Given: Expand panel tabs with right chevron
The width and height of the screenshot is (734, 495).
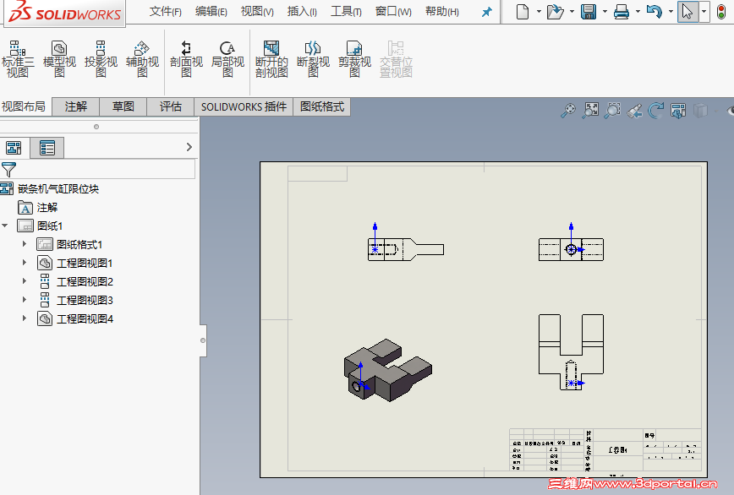Looking at the screenshot, I should [x=189, y=147].
